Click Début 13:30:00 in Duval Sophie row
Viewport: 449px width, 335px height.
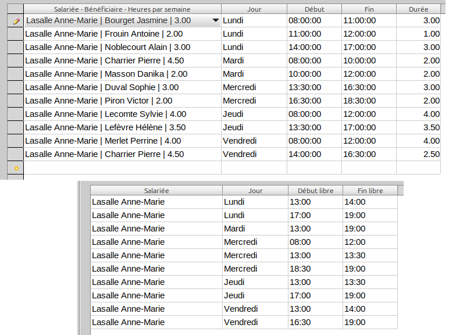point(315,87)
